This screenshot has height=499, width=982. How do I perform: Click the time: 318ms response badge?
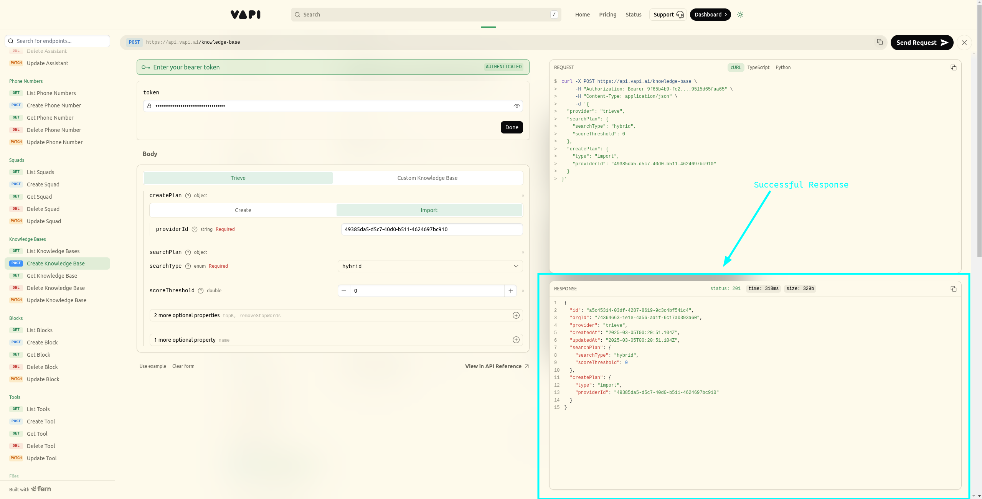763,289
